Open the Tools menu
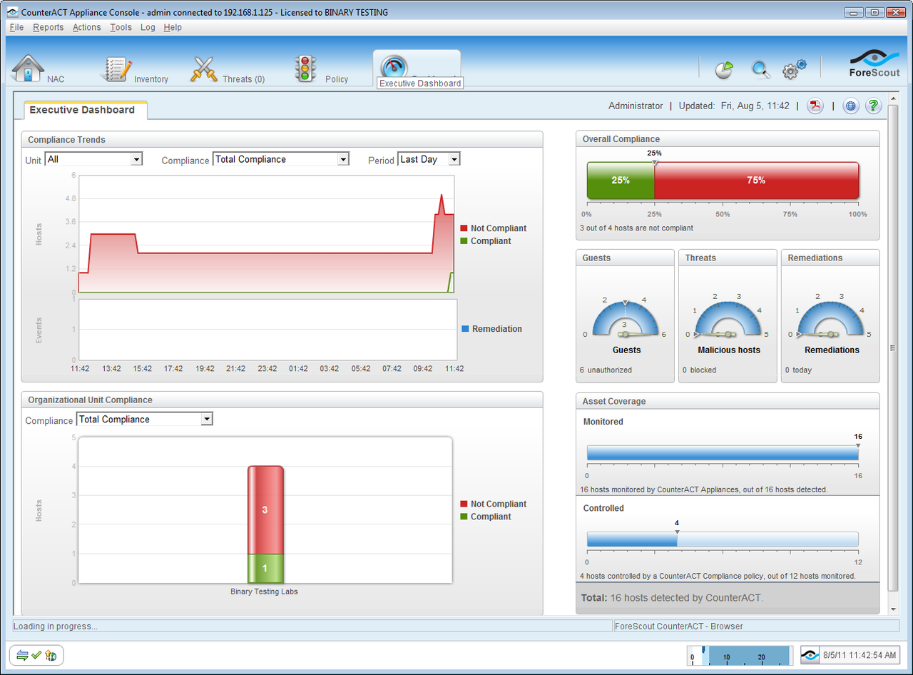The image size is (913, 675). click(121, 27)
